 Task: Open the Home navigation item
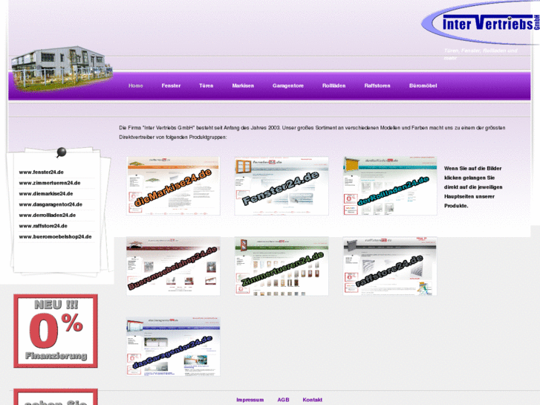point(136,85)
